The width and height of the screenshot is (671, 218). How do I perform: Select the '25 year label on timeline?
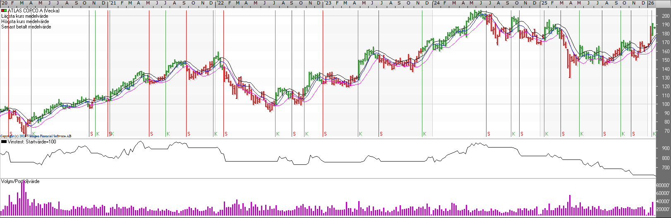click(x=544, y=3)
